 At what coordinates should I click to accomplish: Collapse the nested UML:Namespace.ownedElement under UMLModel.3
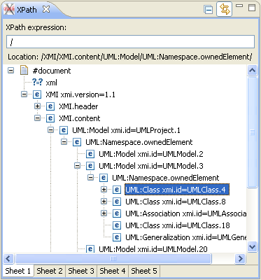tap(90, 178)
